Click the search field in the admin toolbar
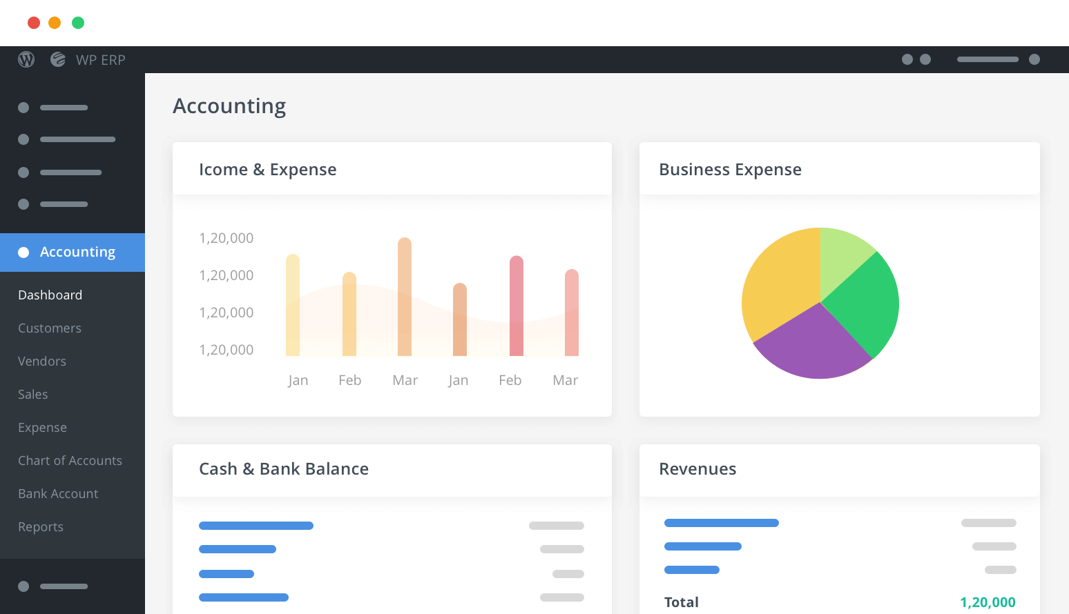 coord(988,59)
